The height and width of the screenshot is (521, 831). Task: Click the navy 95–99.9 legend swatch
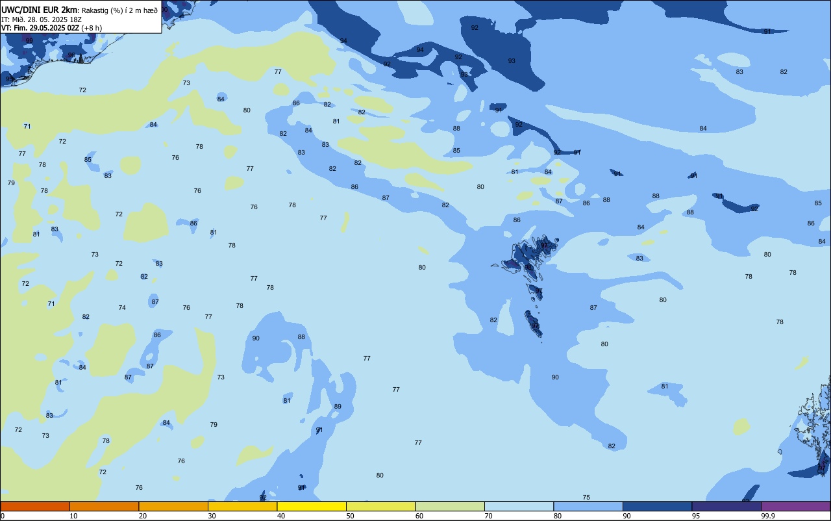726,506
